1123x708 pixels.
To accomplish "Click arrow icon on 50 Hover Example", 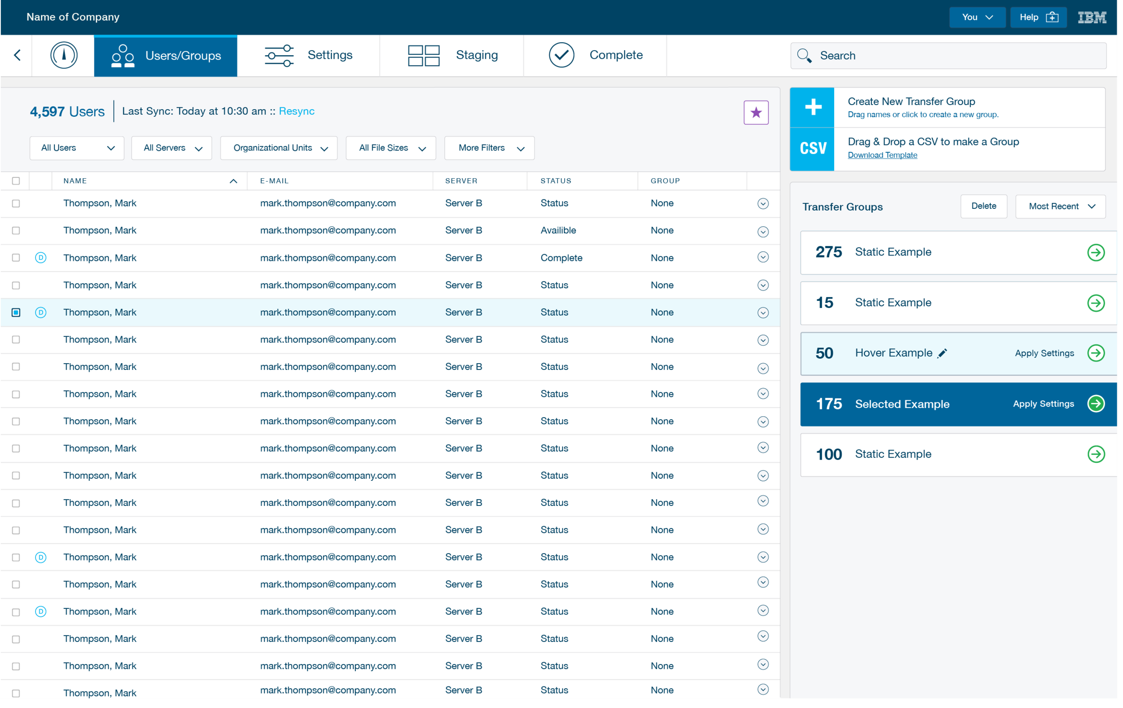I will 1096,353.
